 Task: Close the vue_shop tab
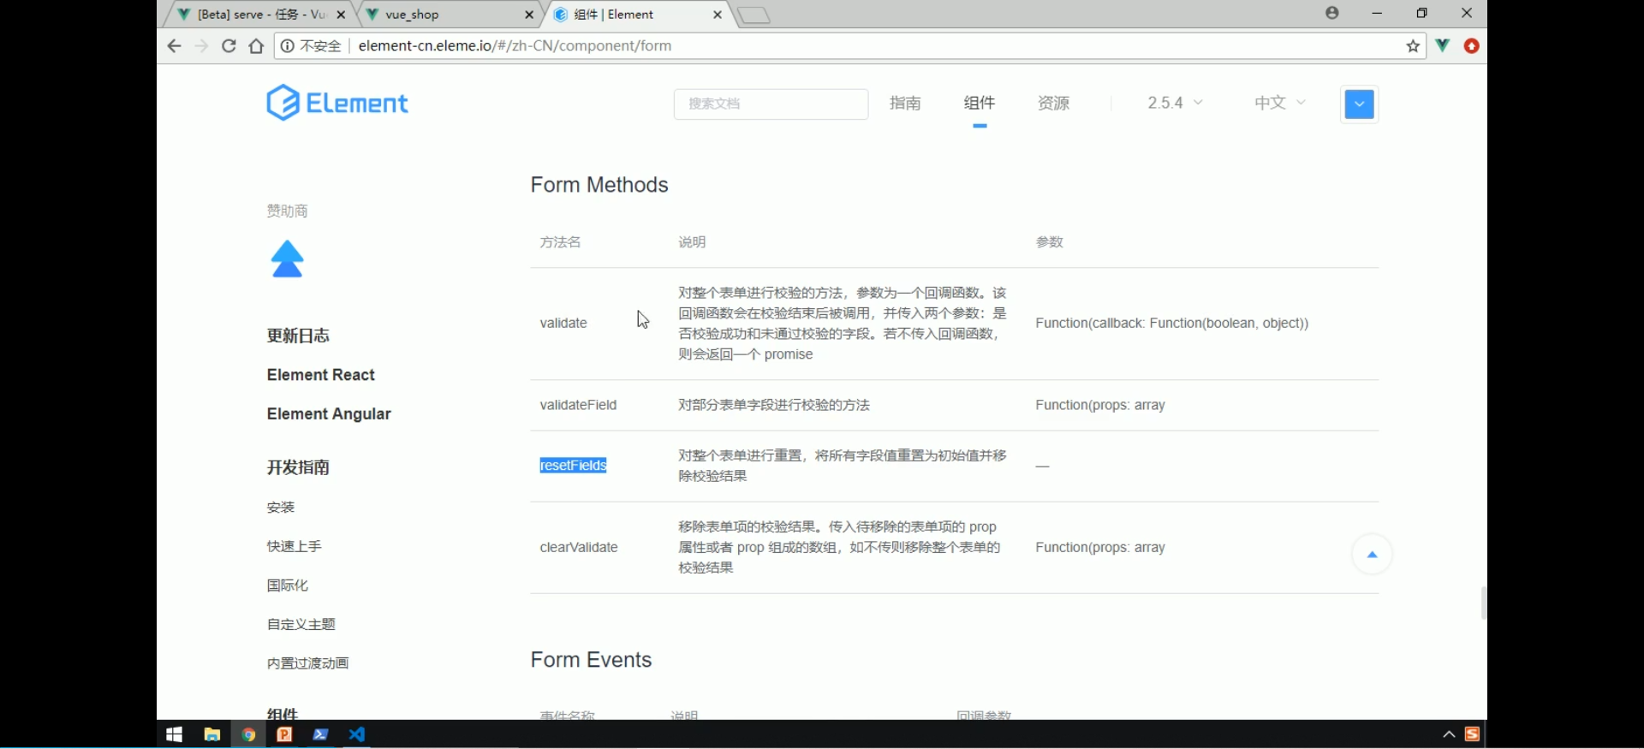pyautogui.click(x=529, y=15)
